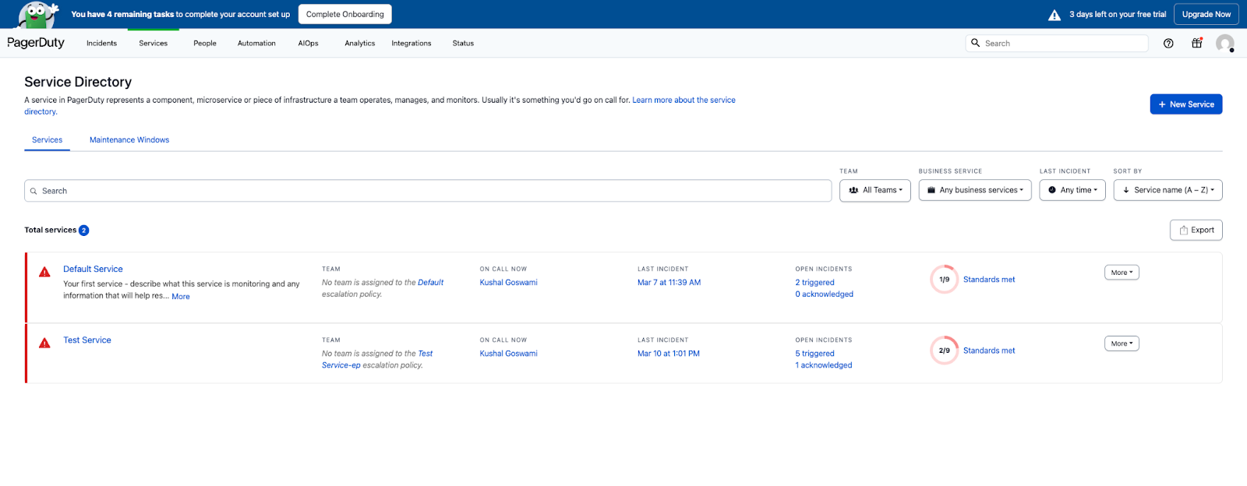Open the Any time last incident dropdown
Screen dimensions: 1247x486
[x=1072, y=190]
